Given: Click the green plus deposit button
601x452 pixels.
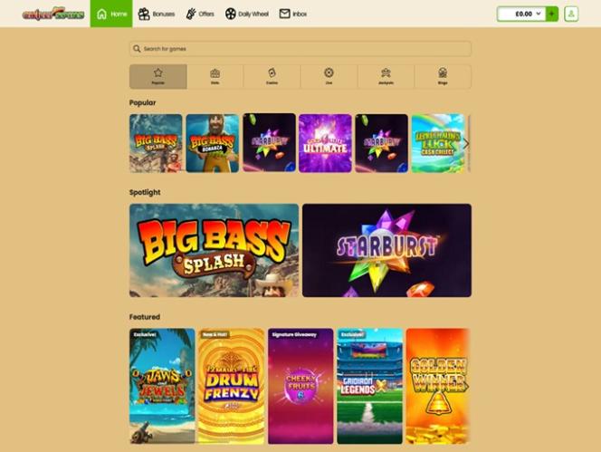Looking at the screenshot, I should click(551, 14).
